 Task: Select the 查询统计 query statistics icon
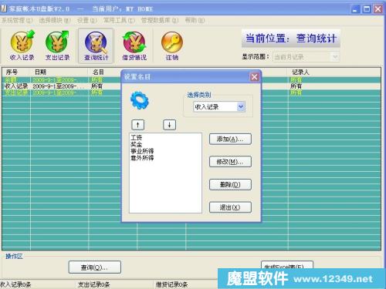point(96,45)
